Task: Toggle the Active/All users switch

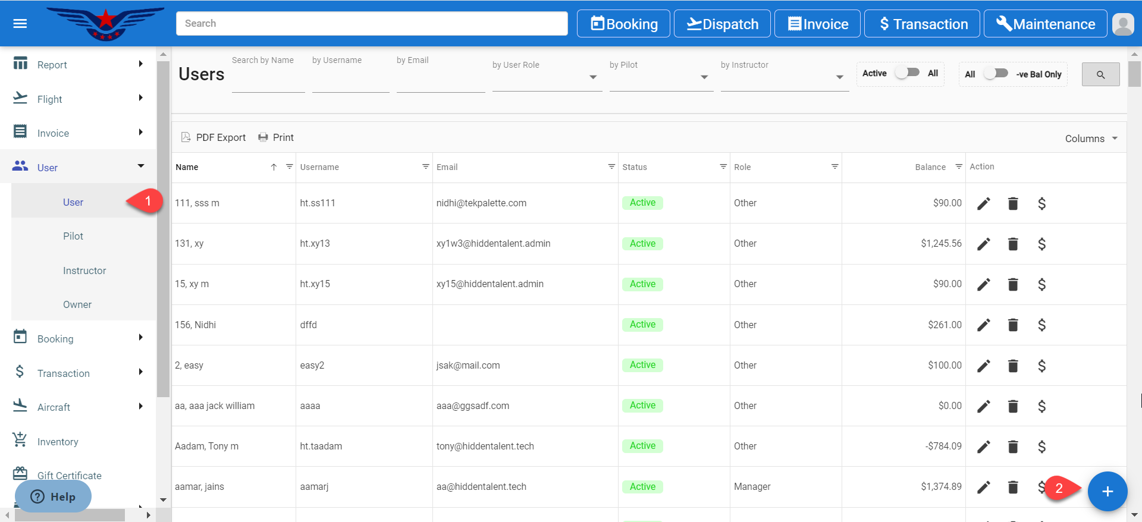Action: coord(908,73)
